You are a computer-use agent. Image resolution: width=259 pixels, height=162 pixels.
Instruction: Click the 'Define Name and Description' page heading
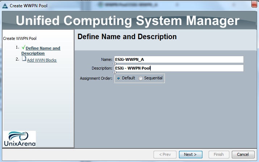127,37
